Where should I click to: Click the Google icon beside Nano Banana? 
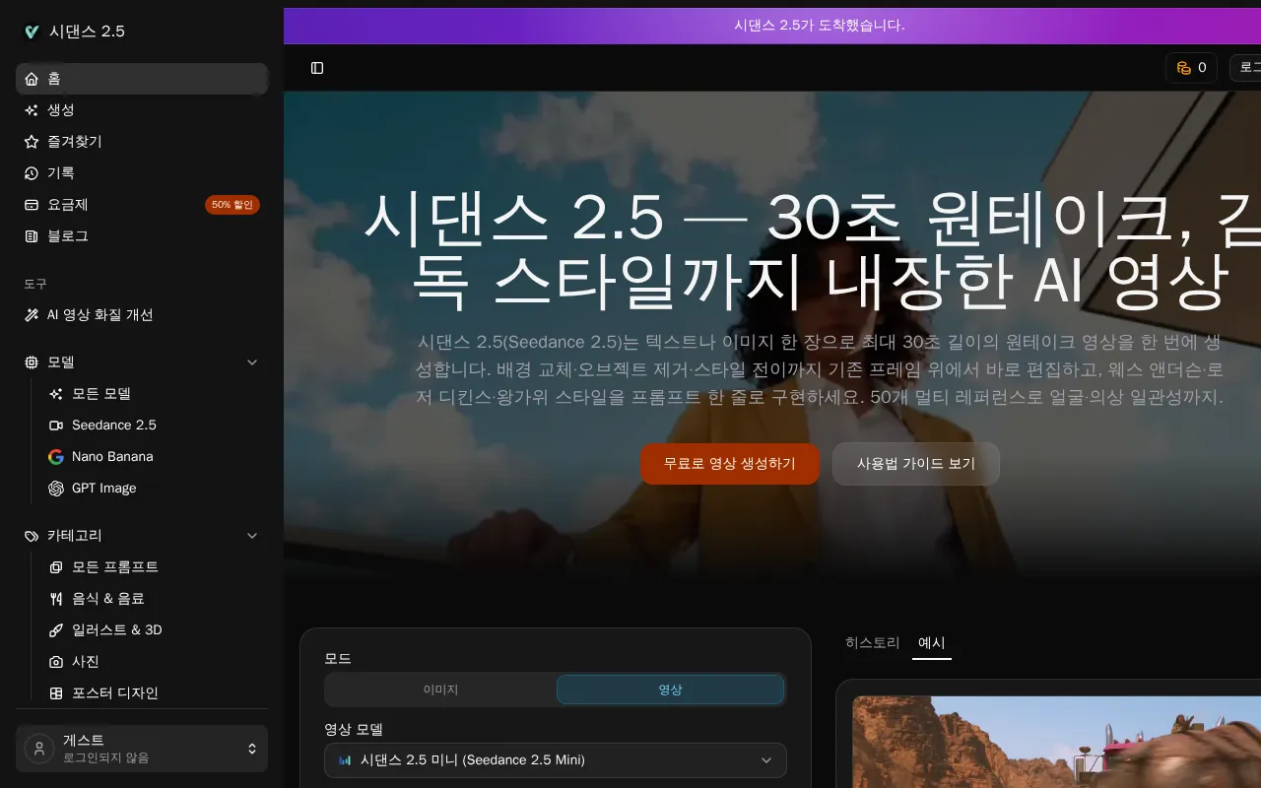point(56,457)
